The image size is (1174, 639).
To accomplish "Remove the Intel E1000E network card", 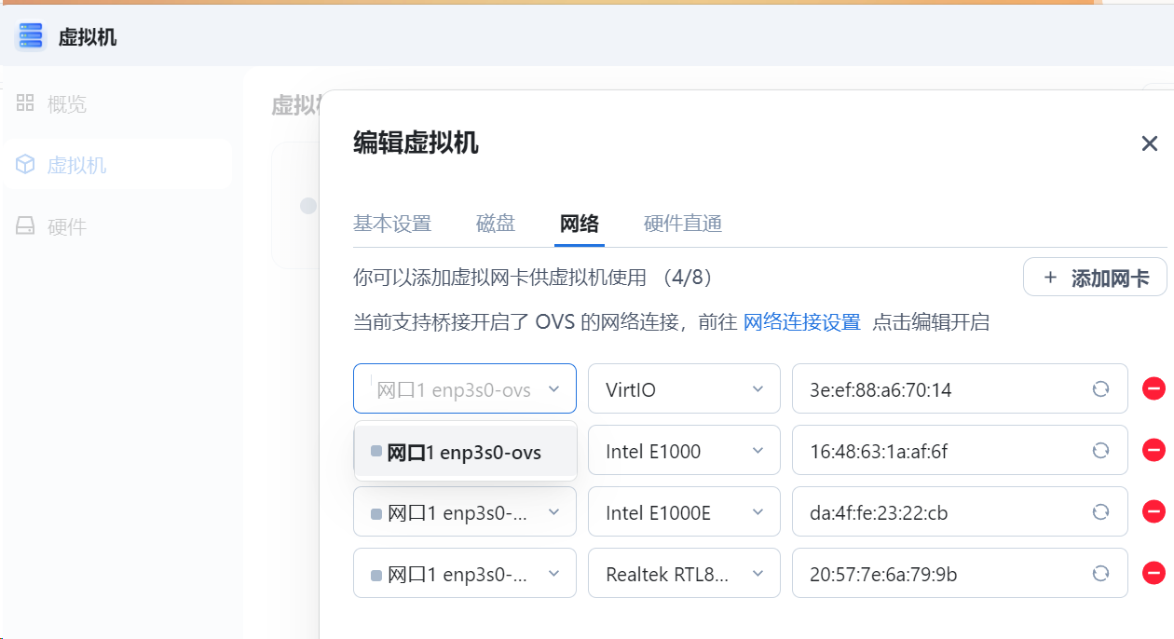I will (1154, 512).
